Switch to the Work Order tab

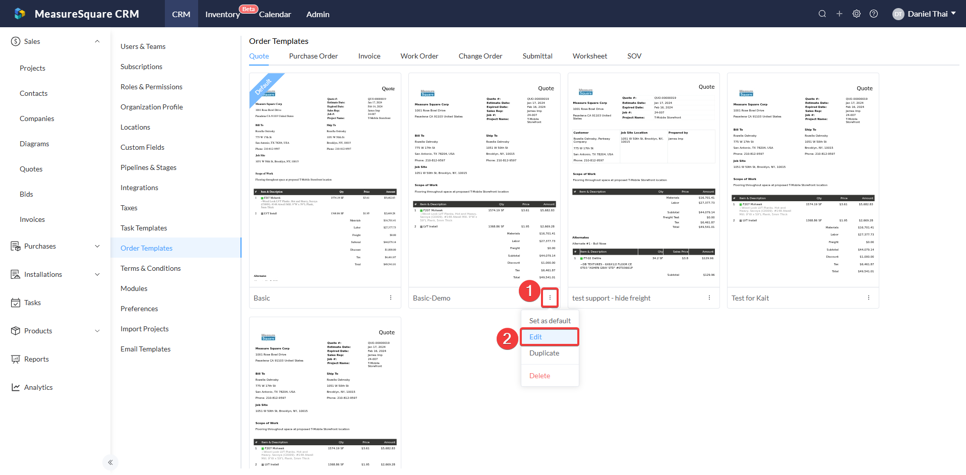419,56
